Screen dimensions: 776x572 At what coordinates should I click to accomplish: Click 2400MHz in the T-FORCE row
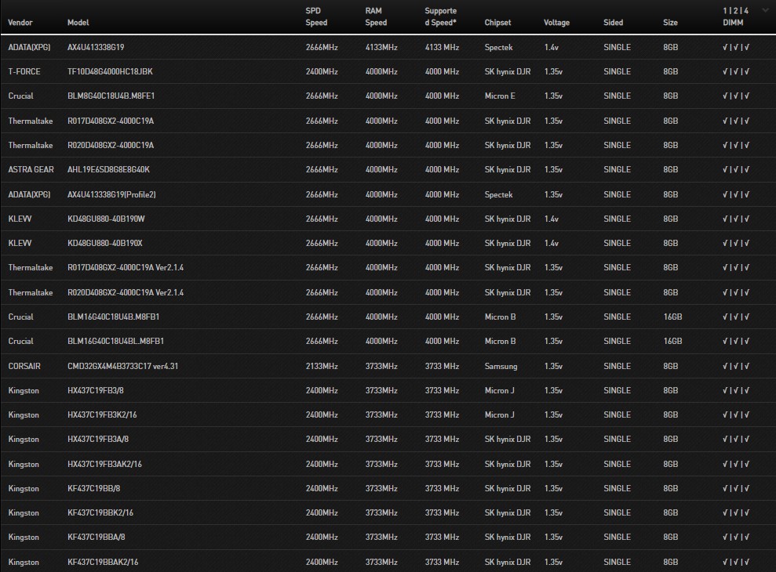pyautogui.click(x=322, y=71)
